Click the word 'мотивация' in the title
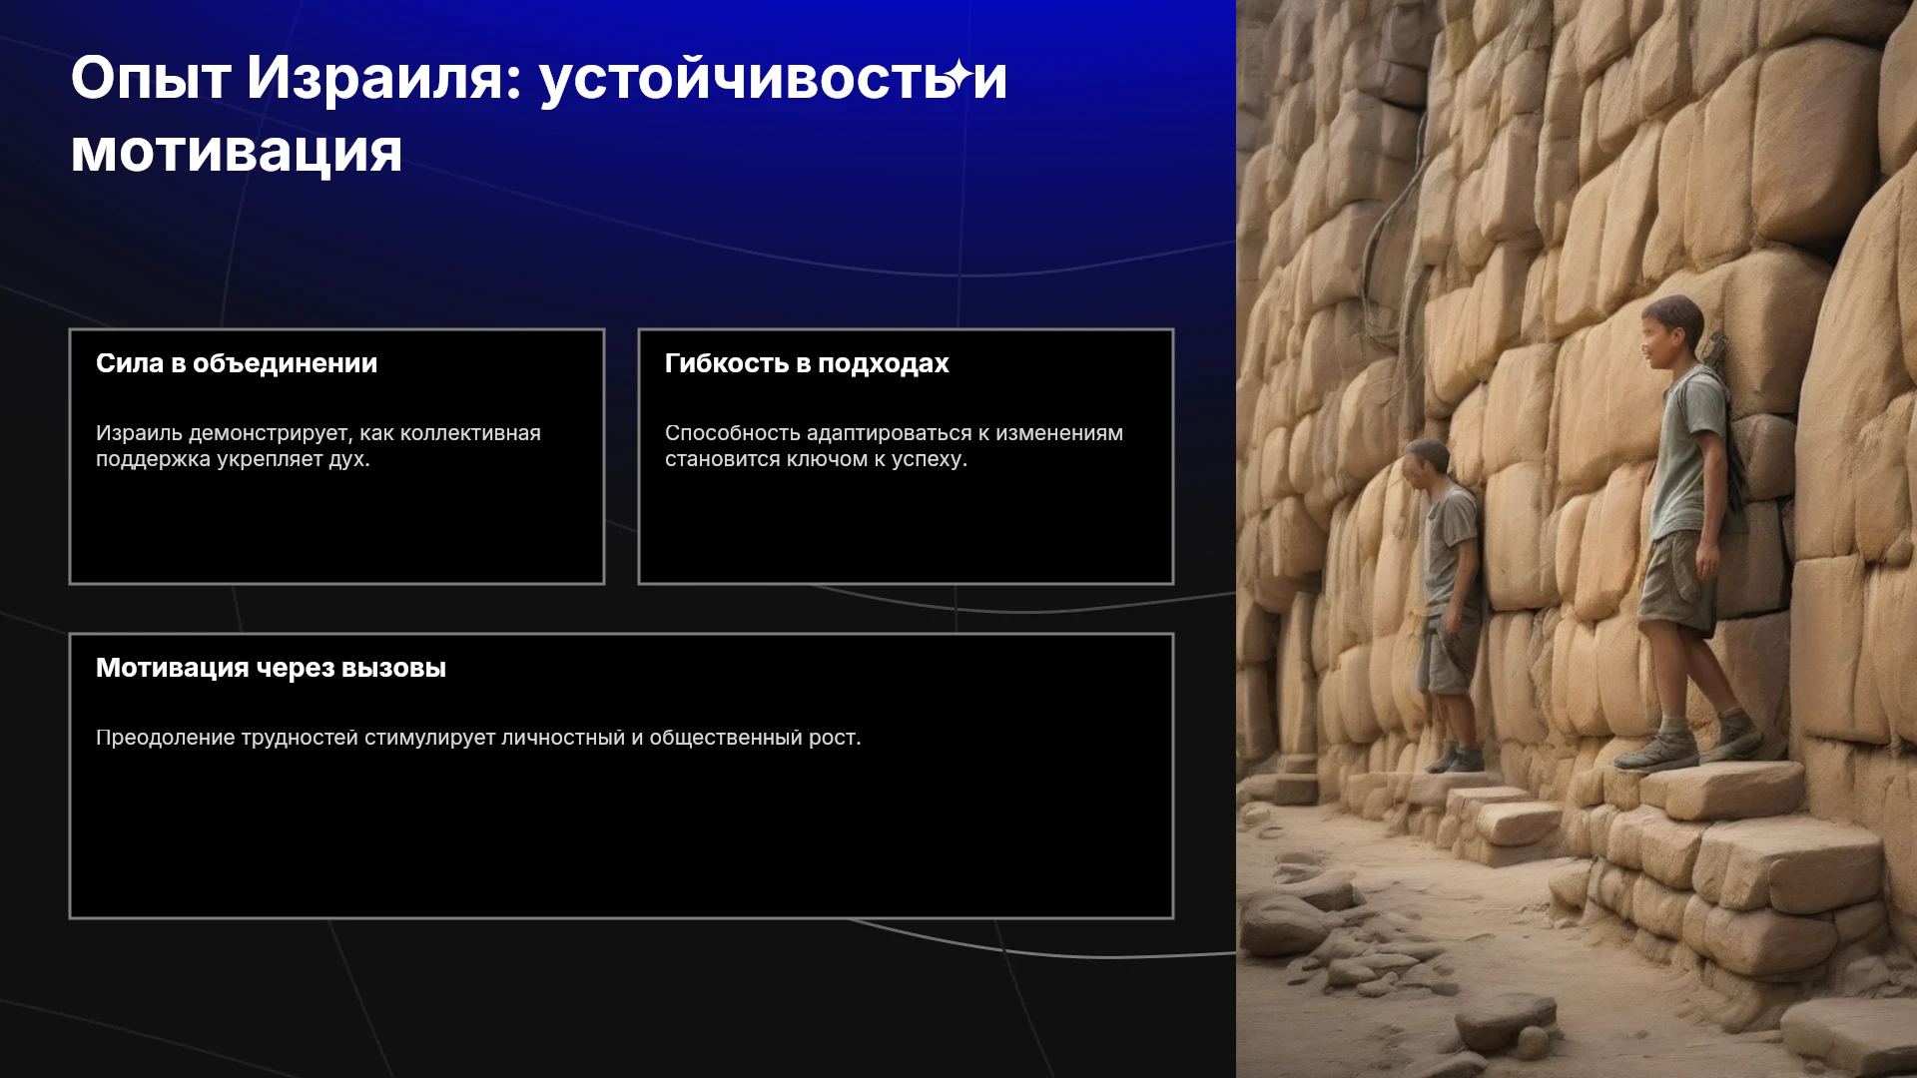The width and height of the screenshot is (1917, 1078). (237, 151)
